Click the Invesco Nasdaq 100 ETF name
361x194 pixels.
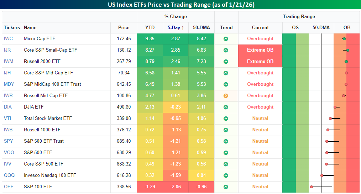(49, 175)
